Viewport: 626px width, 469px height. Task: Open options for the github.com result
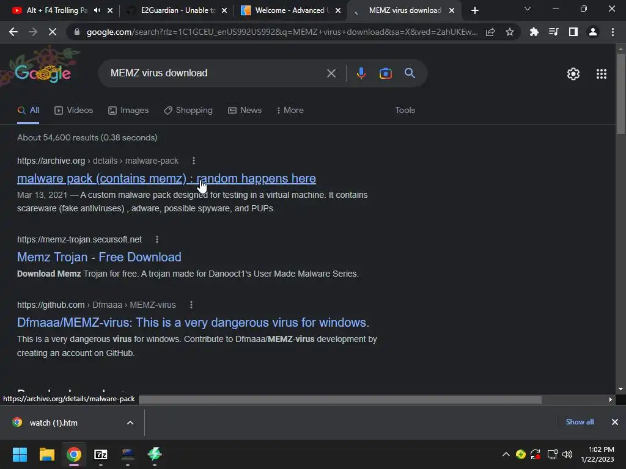coord(191,305)
